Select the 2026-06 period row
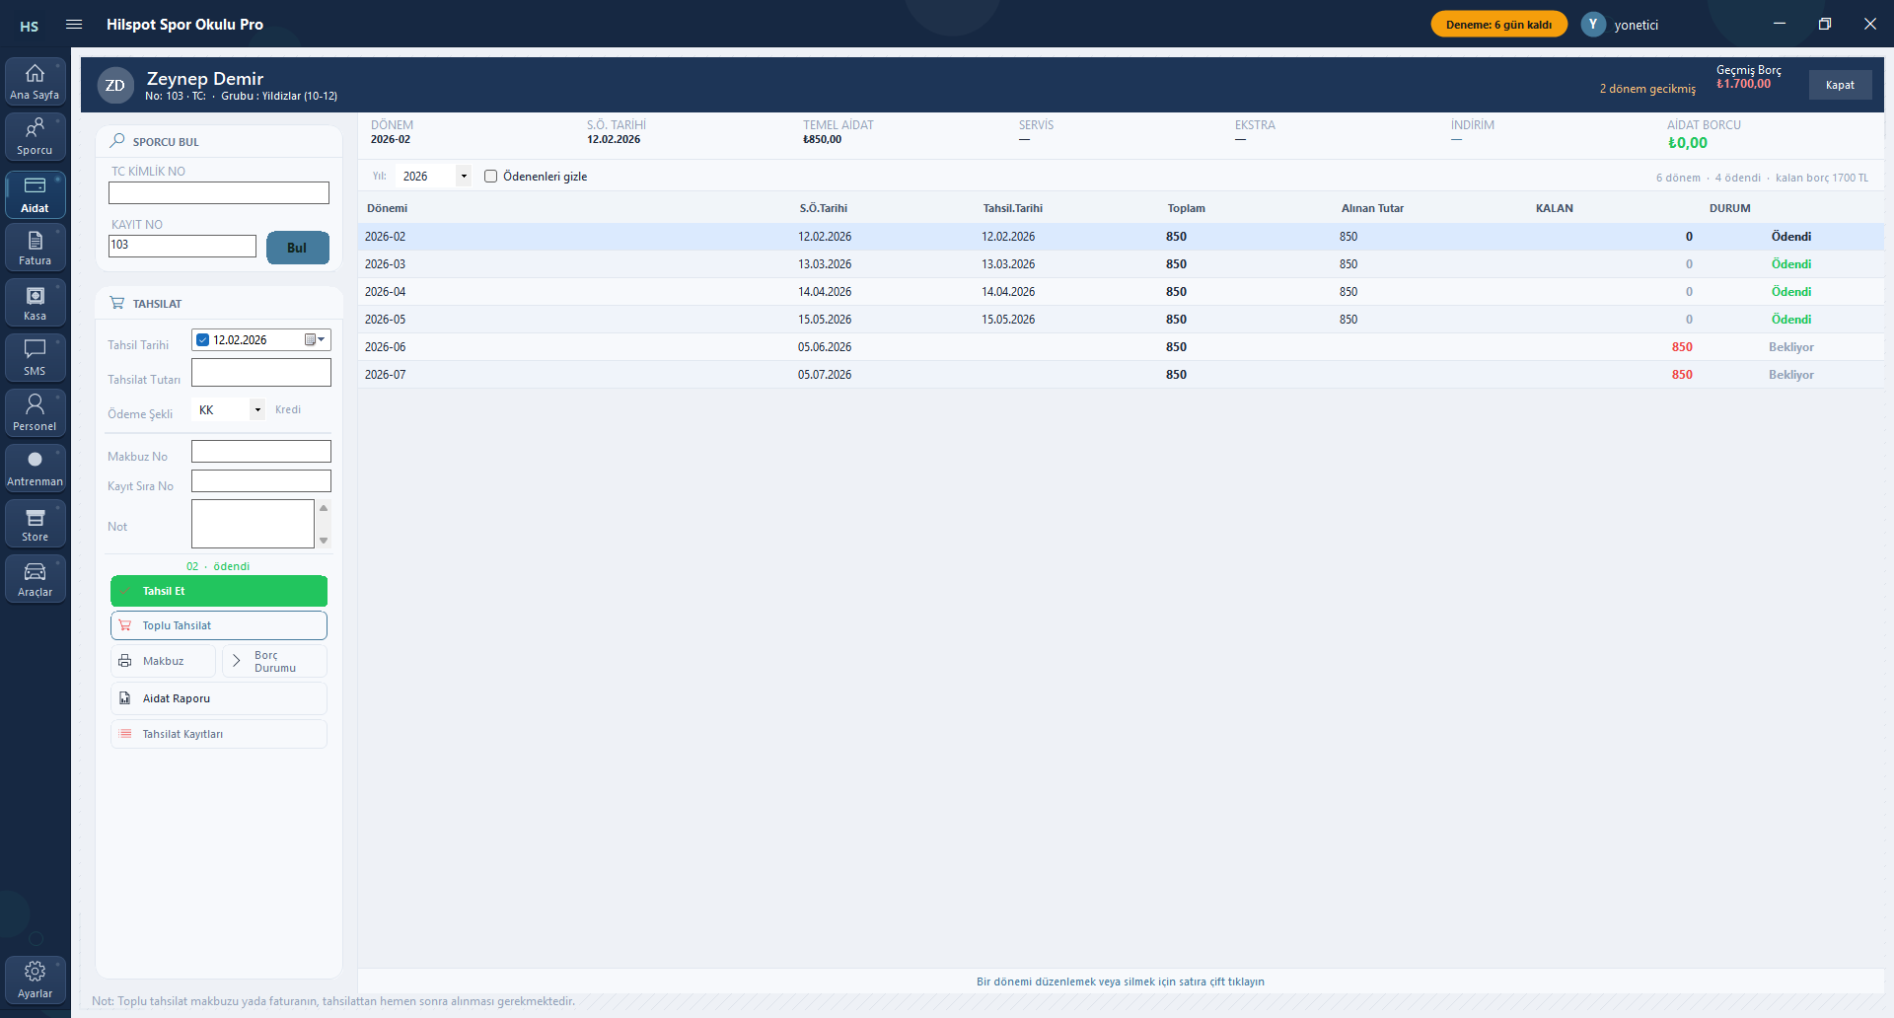 1121,347
